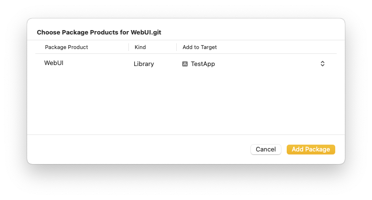Click the empty list area under the Kind column
The image size is (372, 200).
(150, 102)
